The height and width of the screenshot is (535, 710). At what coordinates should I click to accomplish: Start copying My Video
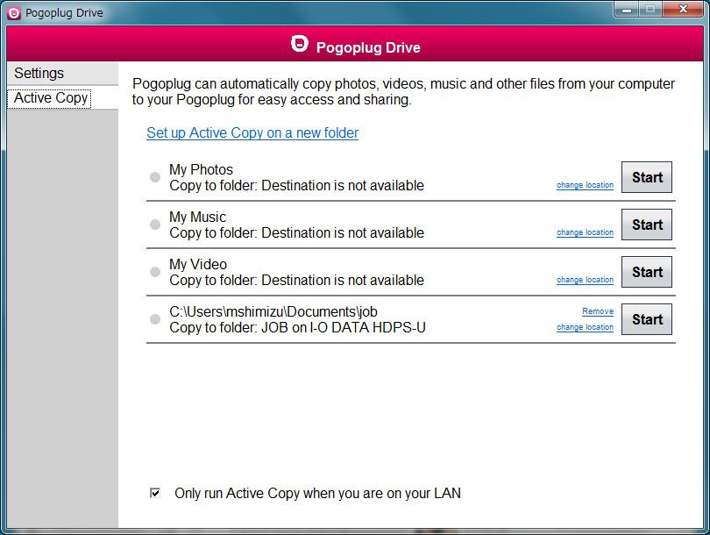click(647, 272)
